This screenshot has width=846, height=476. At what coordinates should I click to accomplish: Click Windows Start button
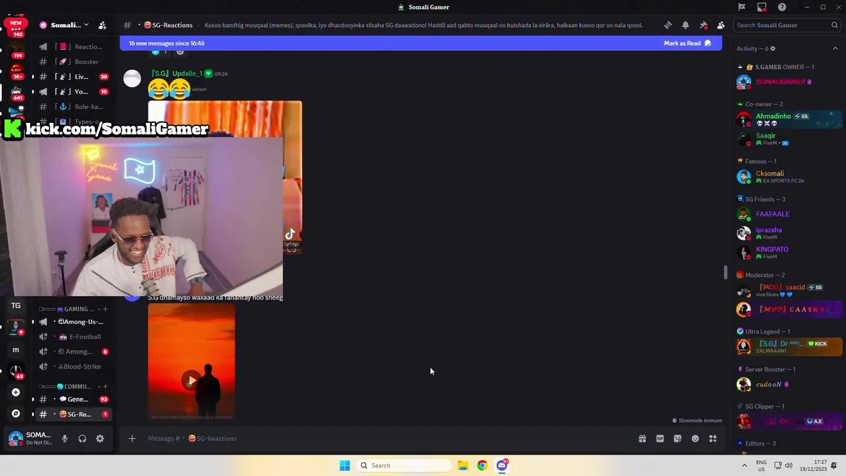(344, 465)
